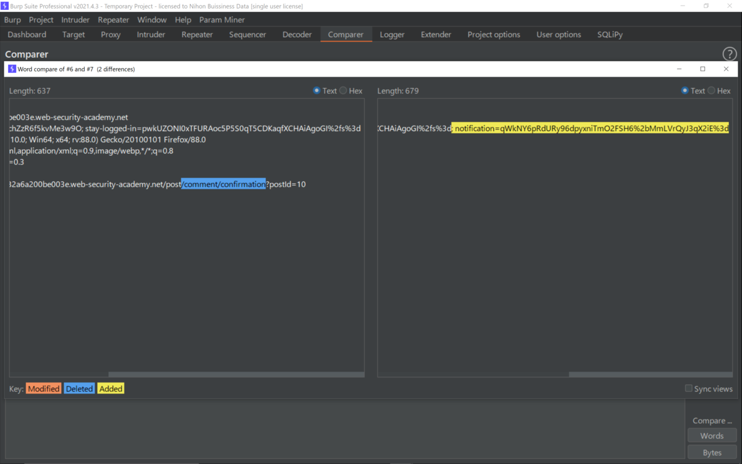Screen dimensions: 742x464
Task: Select Hex view for left pane
Action: coord(351,90)
